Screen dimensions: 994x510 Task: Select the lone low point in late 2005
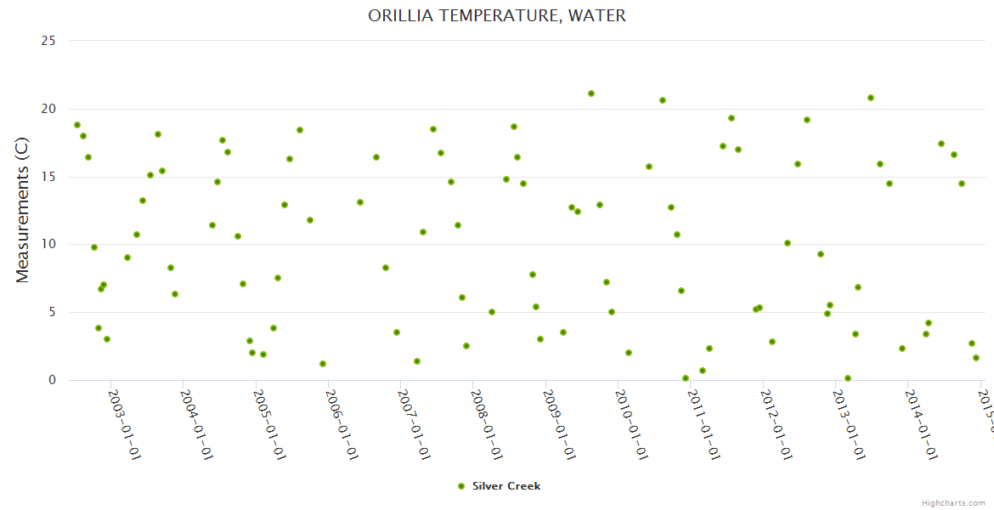click(323, 364)
